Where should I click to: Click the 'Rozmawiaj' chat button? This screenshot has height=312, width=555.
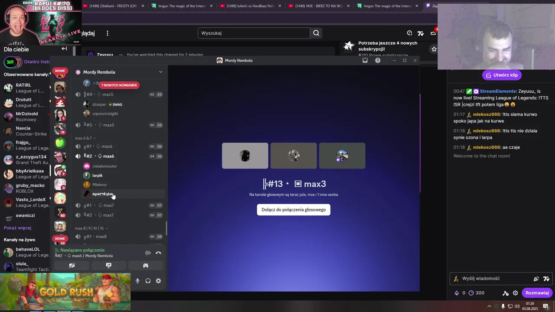click(x=537, y=293)
